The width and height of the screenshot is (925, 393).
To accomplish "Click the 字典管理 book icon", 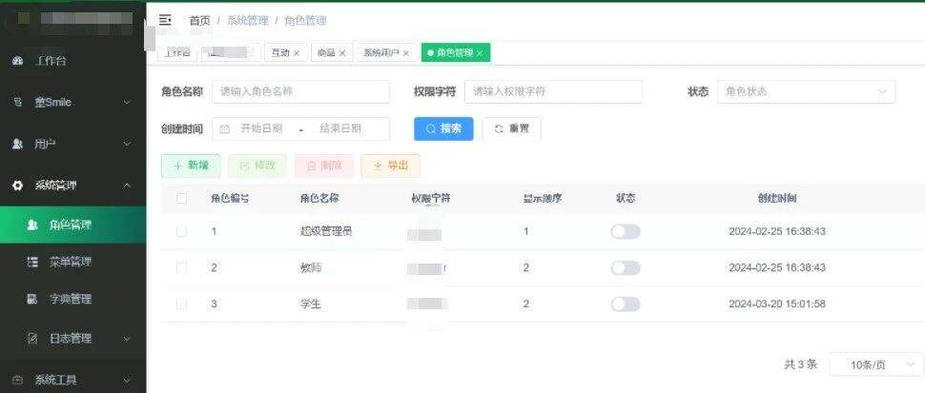I will click(x=33, y=300).
